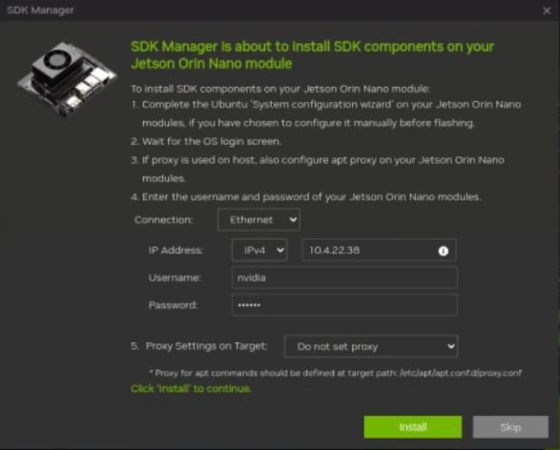Click the IP address field with 10.4.22.38
Screen dimensions: 560x450
coord(379,250)
